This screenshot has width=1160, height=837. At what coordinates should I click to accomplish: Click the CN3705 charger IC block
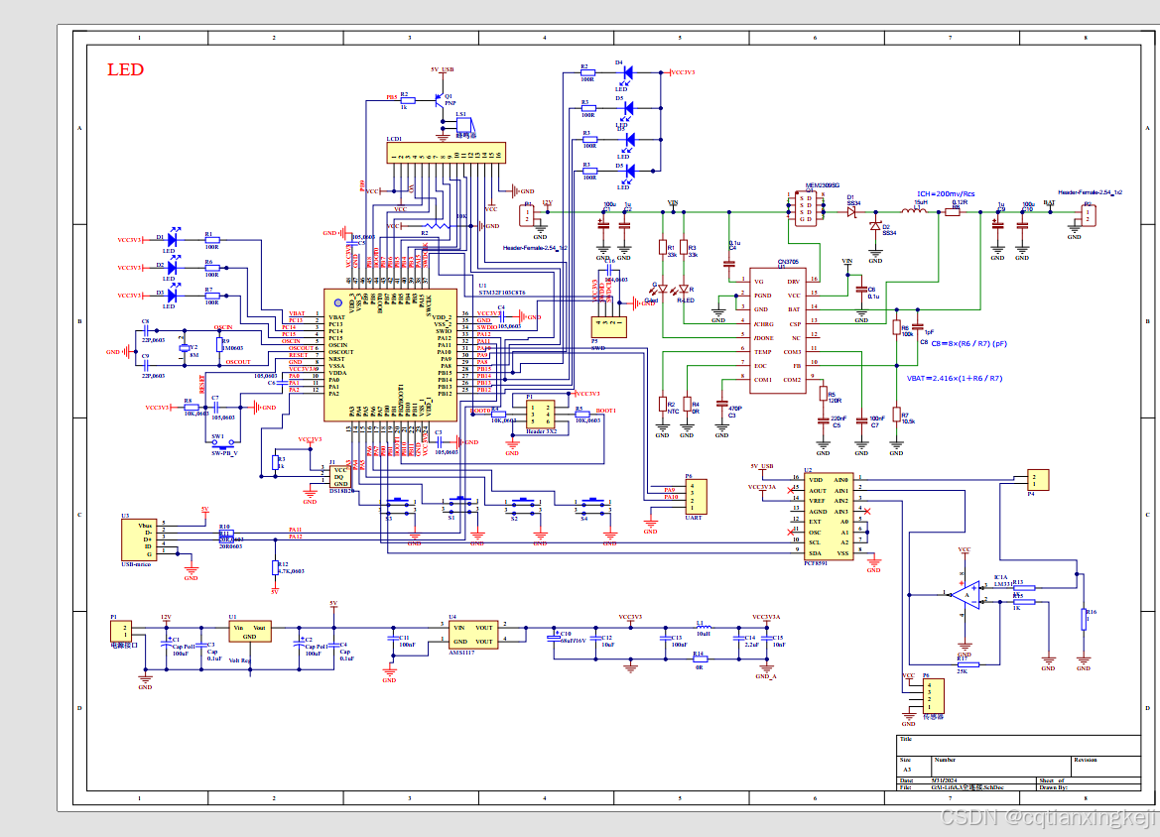778,330
